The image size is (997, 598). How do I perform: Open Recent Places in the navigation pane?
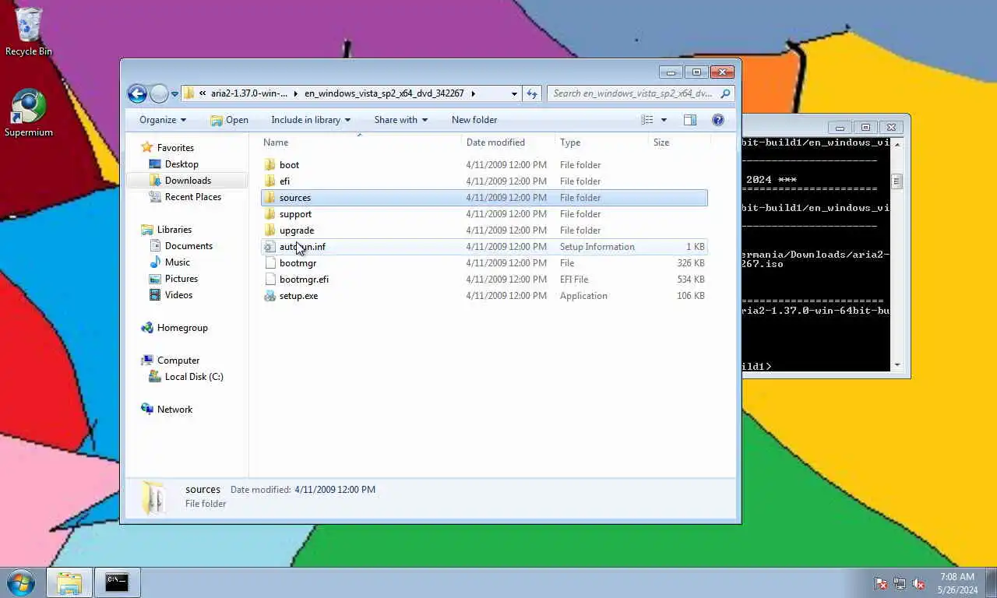tap(192, 197)
